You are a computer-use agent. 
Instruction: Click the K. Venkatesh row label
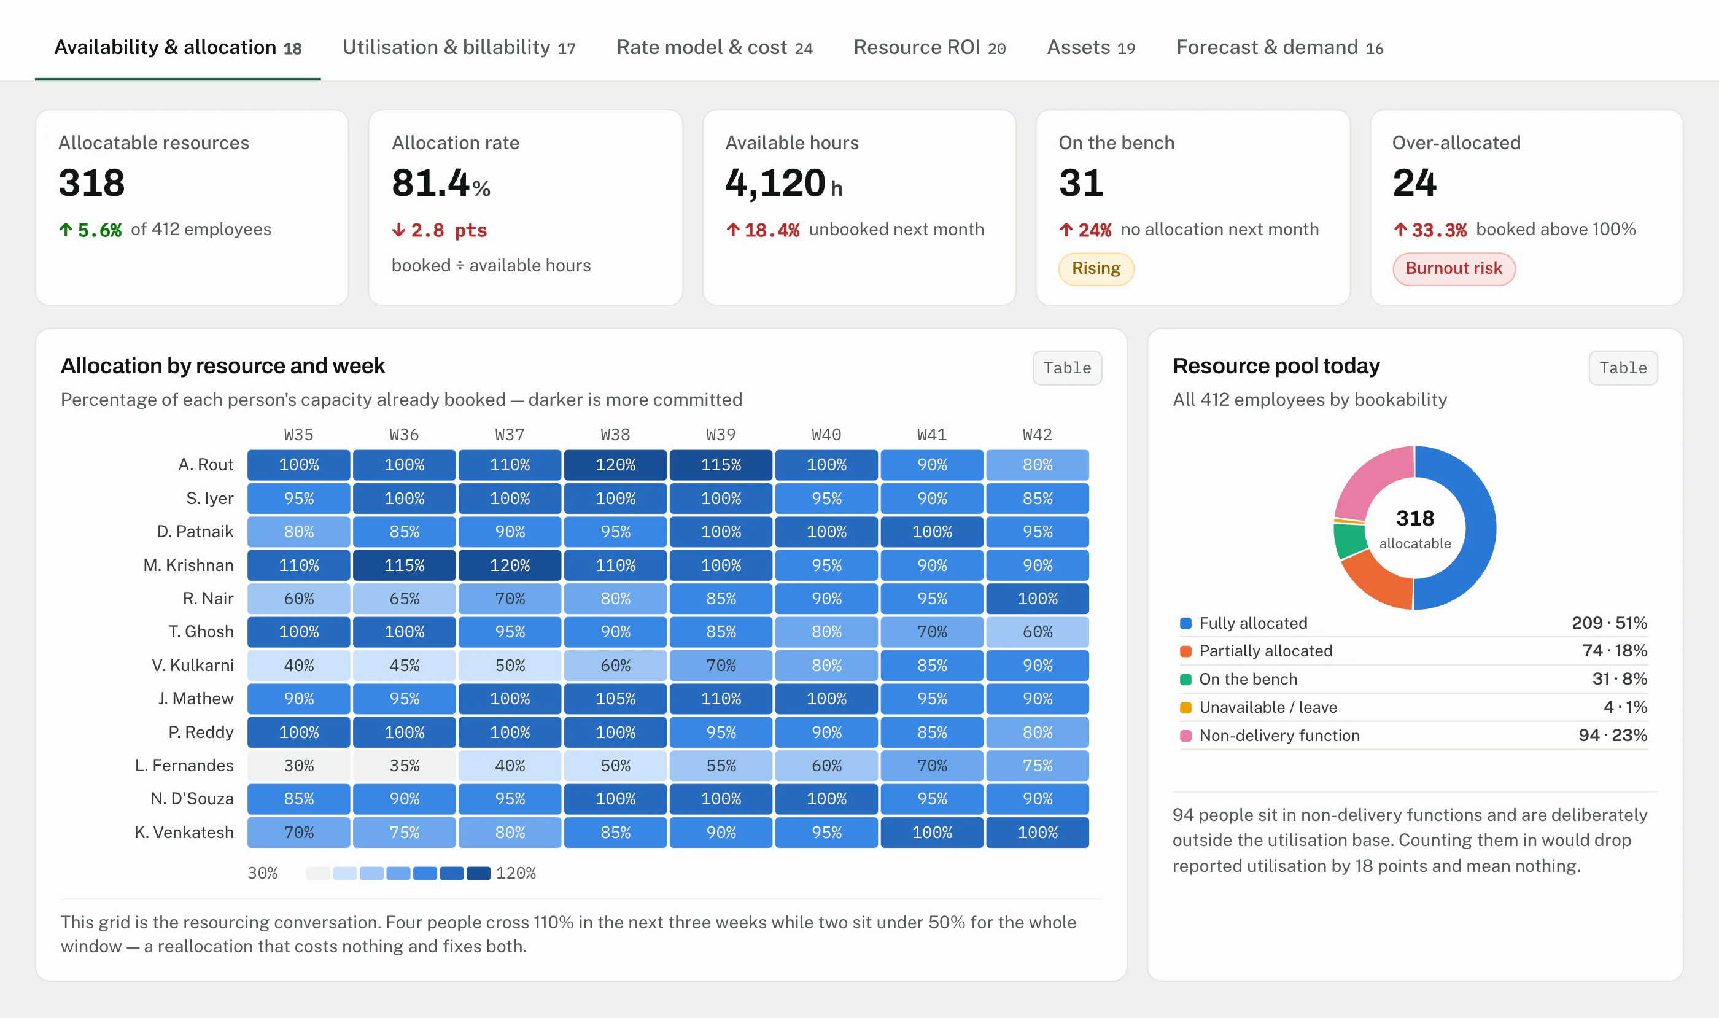(184, 833)
